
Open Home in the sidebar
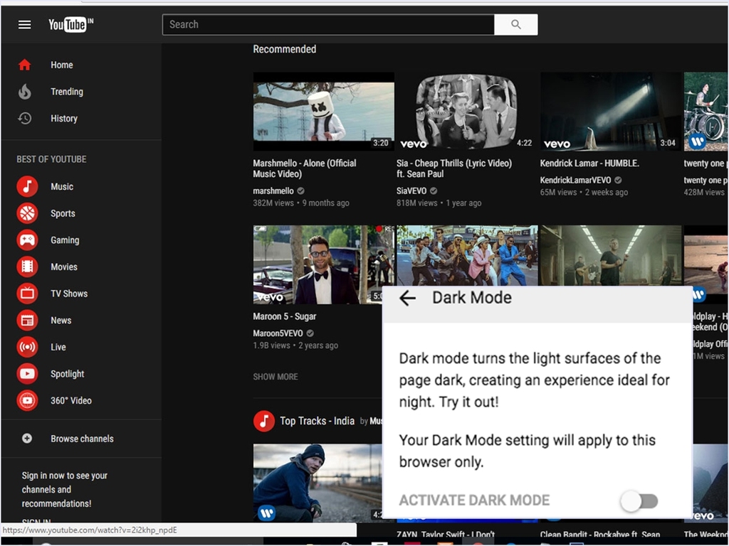(62, 65)
